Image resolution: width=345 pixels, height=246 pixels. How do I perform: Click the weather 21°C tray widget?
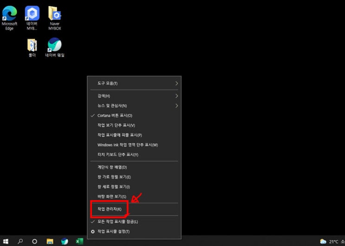332,241
